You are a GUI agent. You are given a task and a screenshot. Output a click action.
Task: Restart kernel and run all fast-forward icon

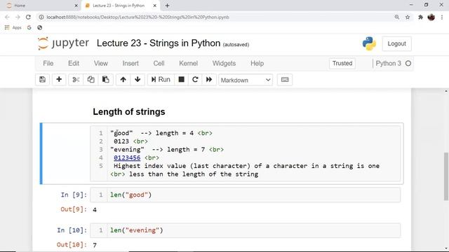pos(209,80)
